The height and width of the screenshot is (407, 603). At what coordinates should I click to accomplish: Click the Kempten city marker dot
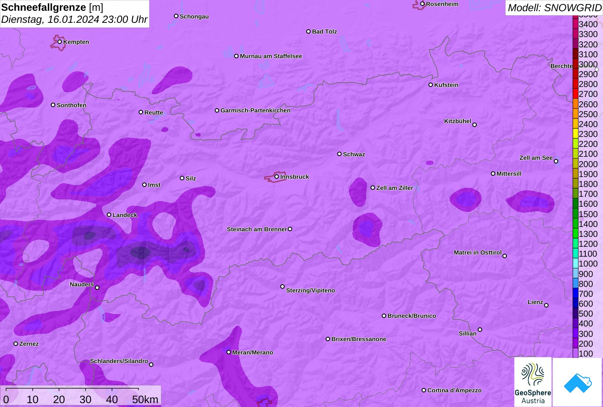pos(60,42)
